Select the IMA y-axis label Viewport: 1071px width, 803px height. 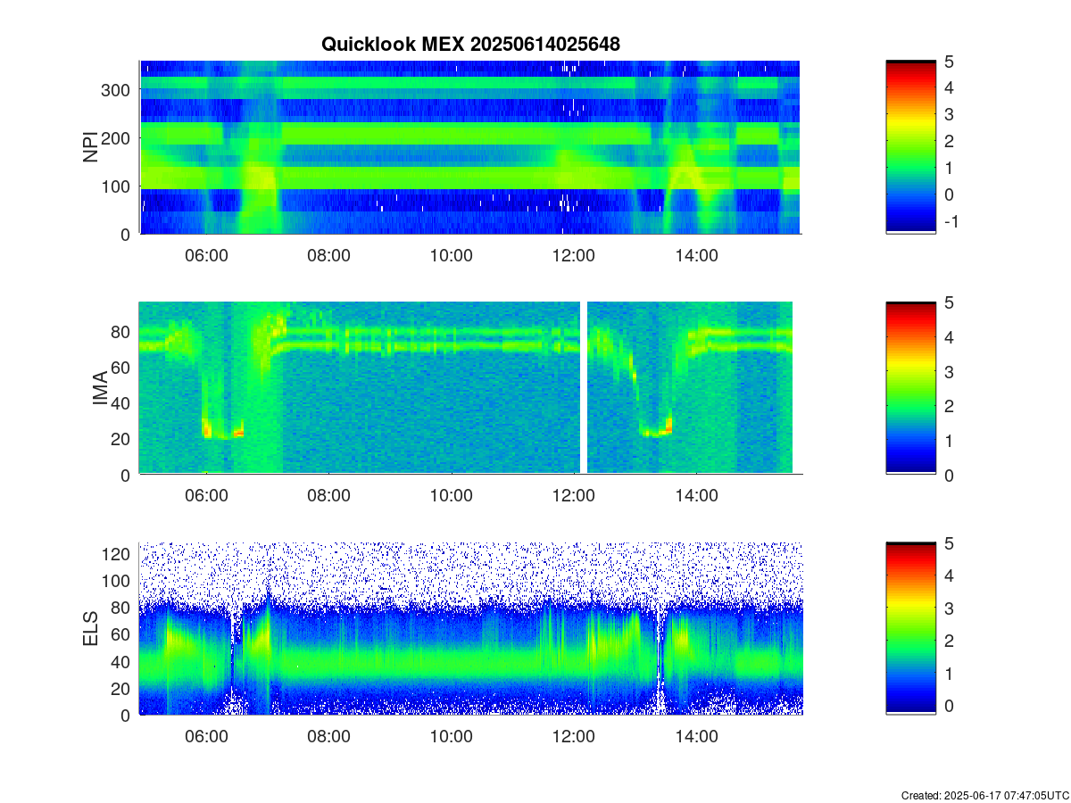[x=100, y=388]
